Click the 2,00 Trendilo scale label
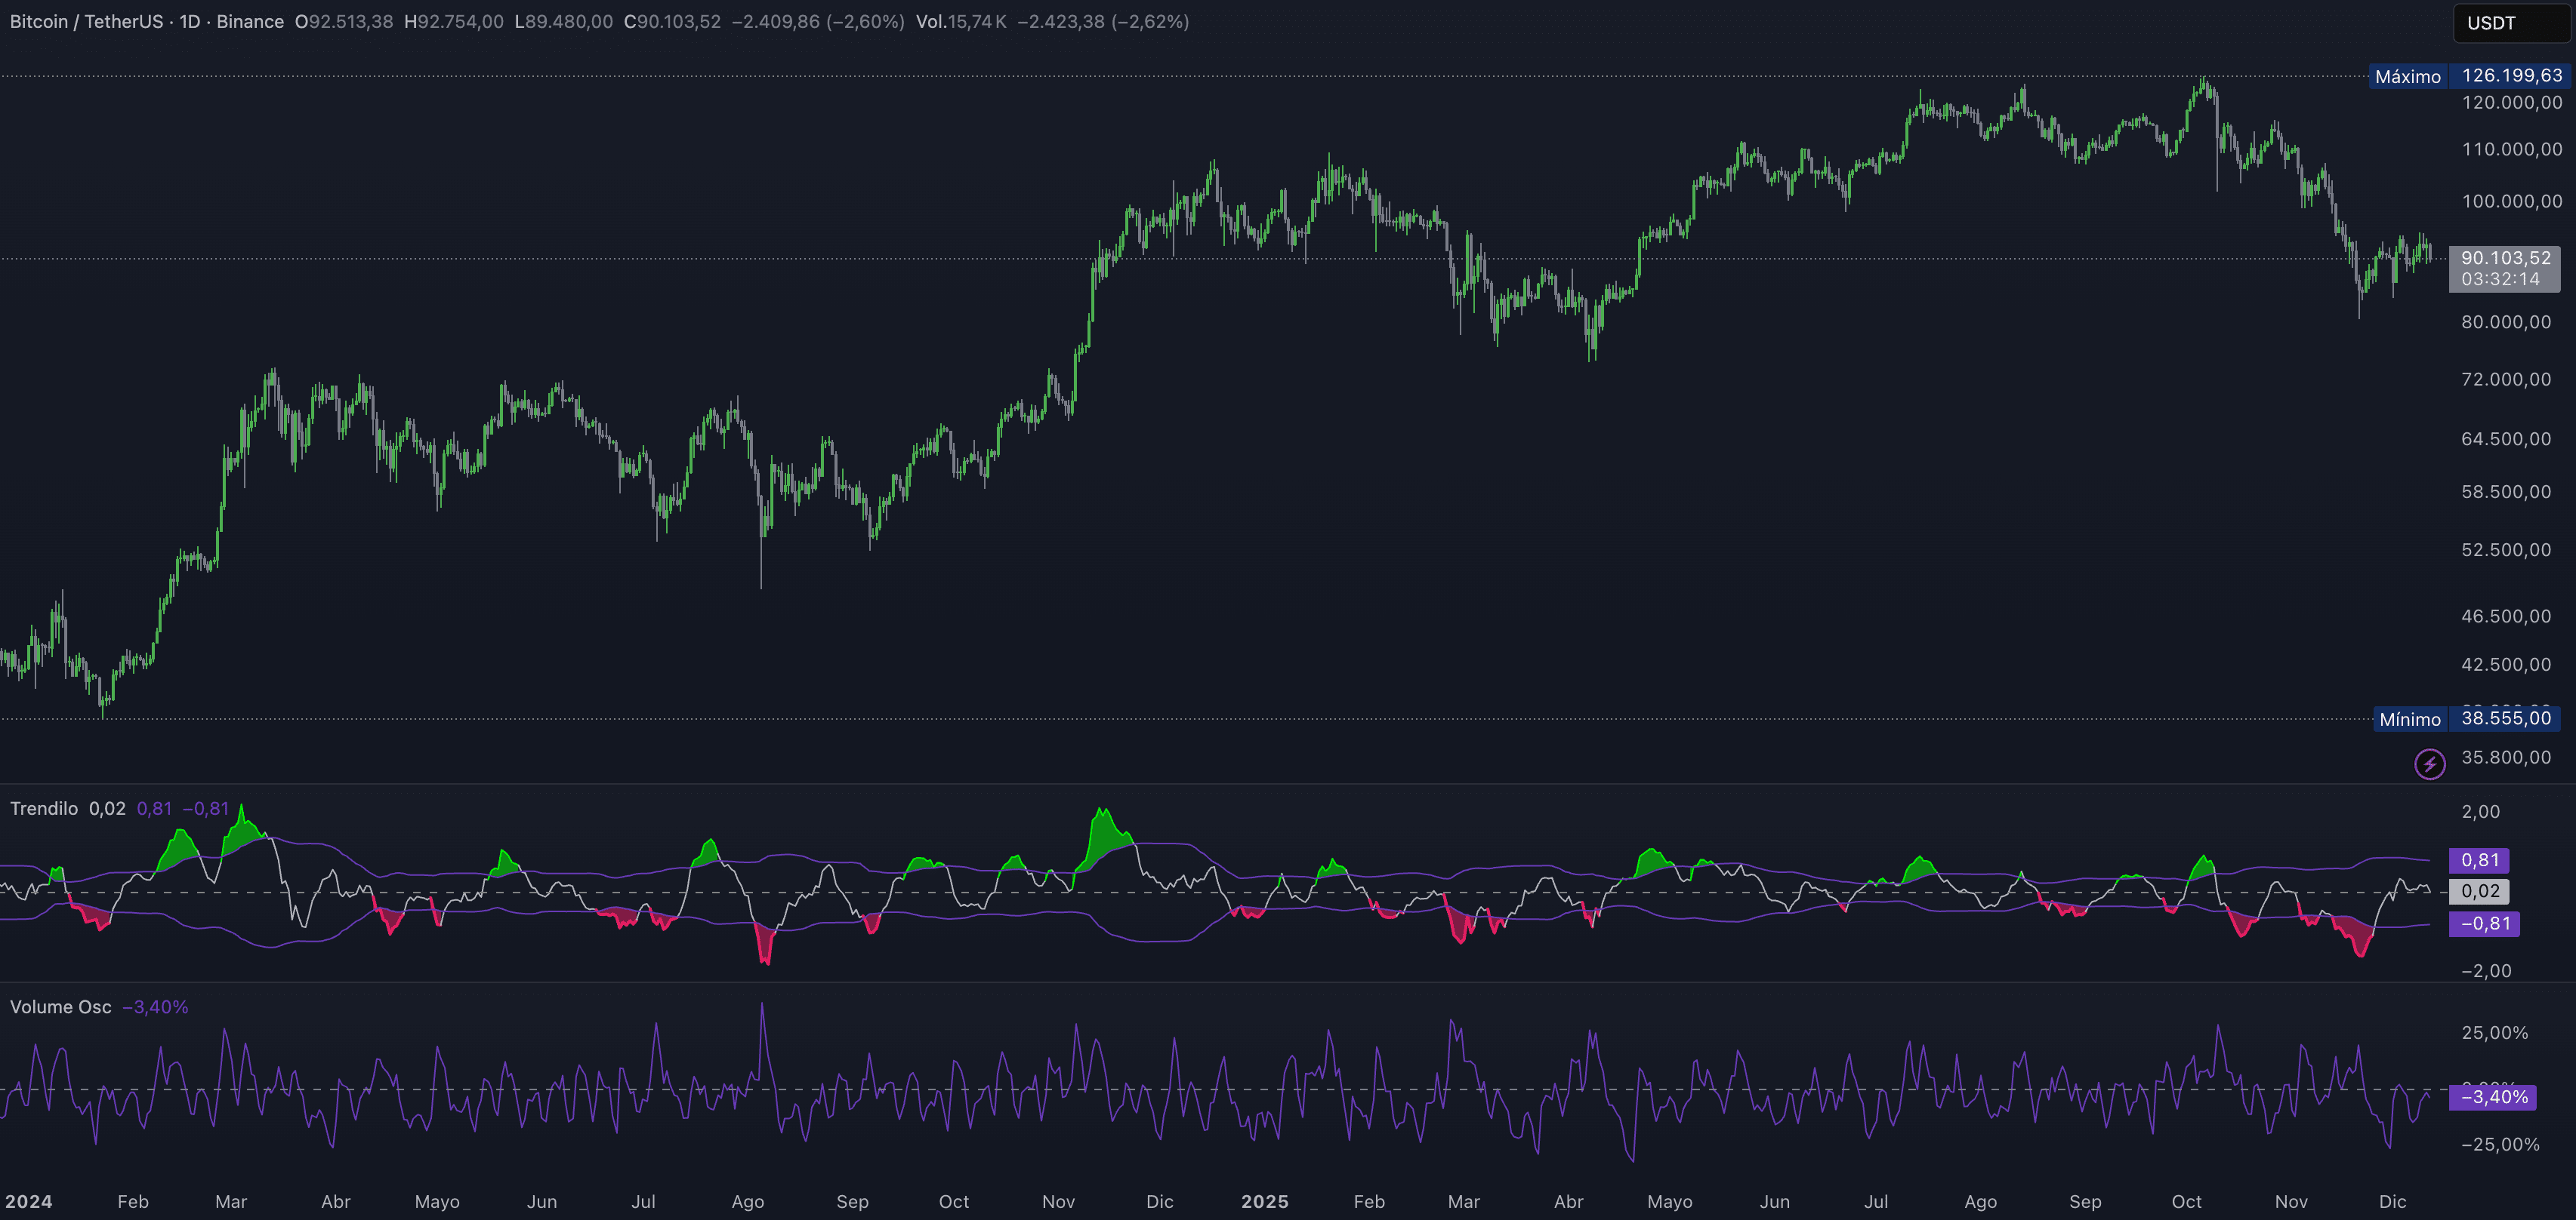 [x=2480, y=811]
